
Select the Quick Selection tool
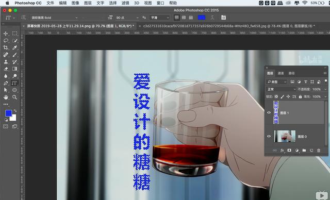pos(14,41)
